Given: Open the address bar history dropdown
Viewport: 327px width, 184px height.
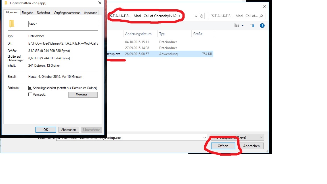Looking at the screenshot, I should 196,16.
